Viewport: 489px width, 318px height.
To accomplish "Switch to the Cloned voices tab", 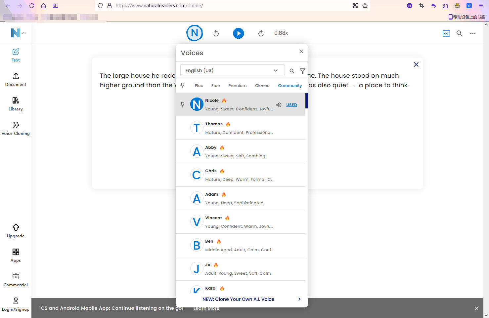I will point(262,86).
